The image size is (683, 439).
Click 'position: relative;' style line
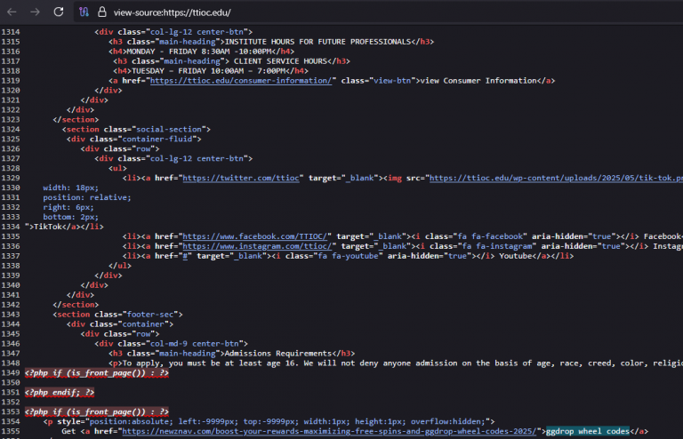tap(86, 197)
